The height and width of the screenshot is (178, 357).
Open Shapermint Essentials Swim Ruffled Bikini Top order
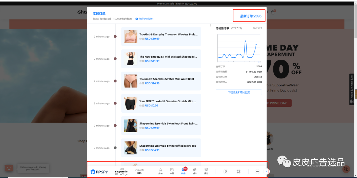(x=161, y=148)
